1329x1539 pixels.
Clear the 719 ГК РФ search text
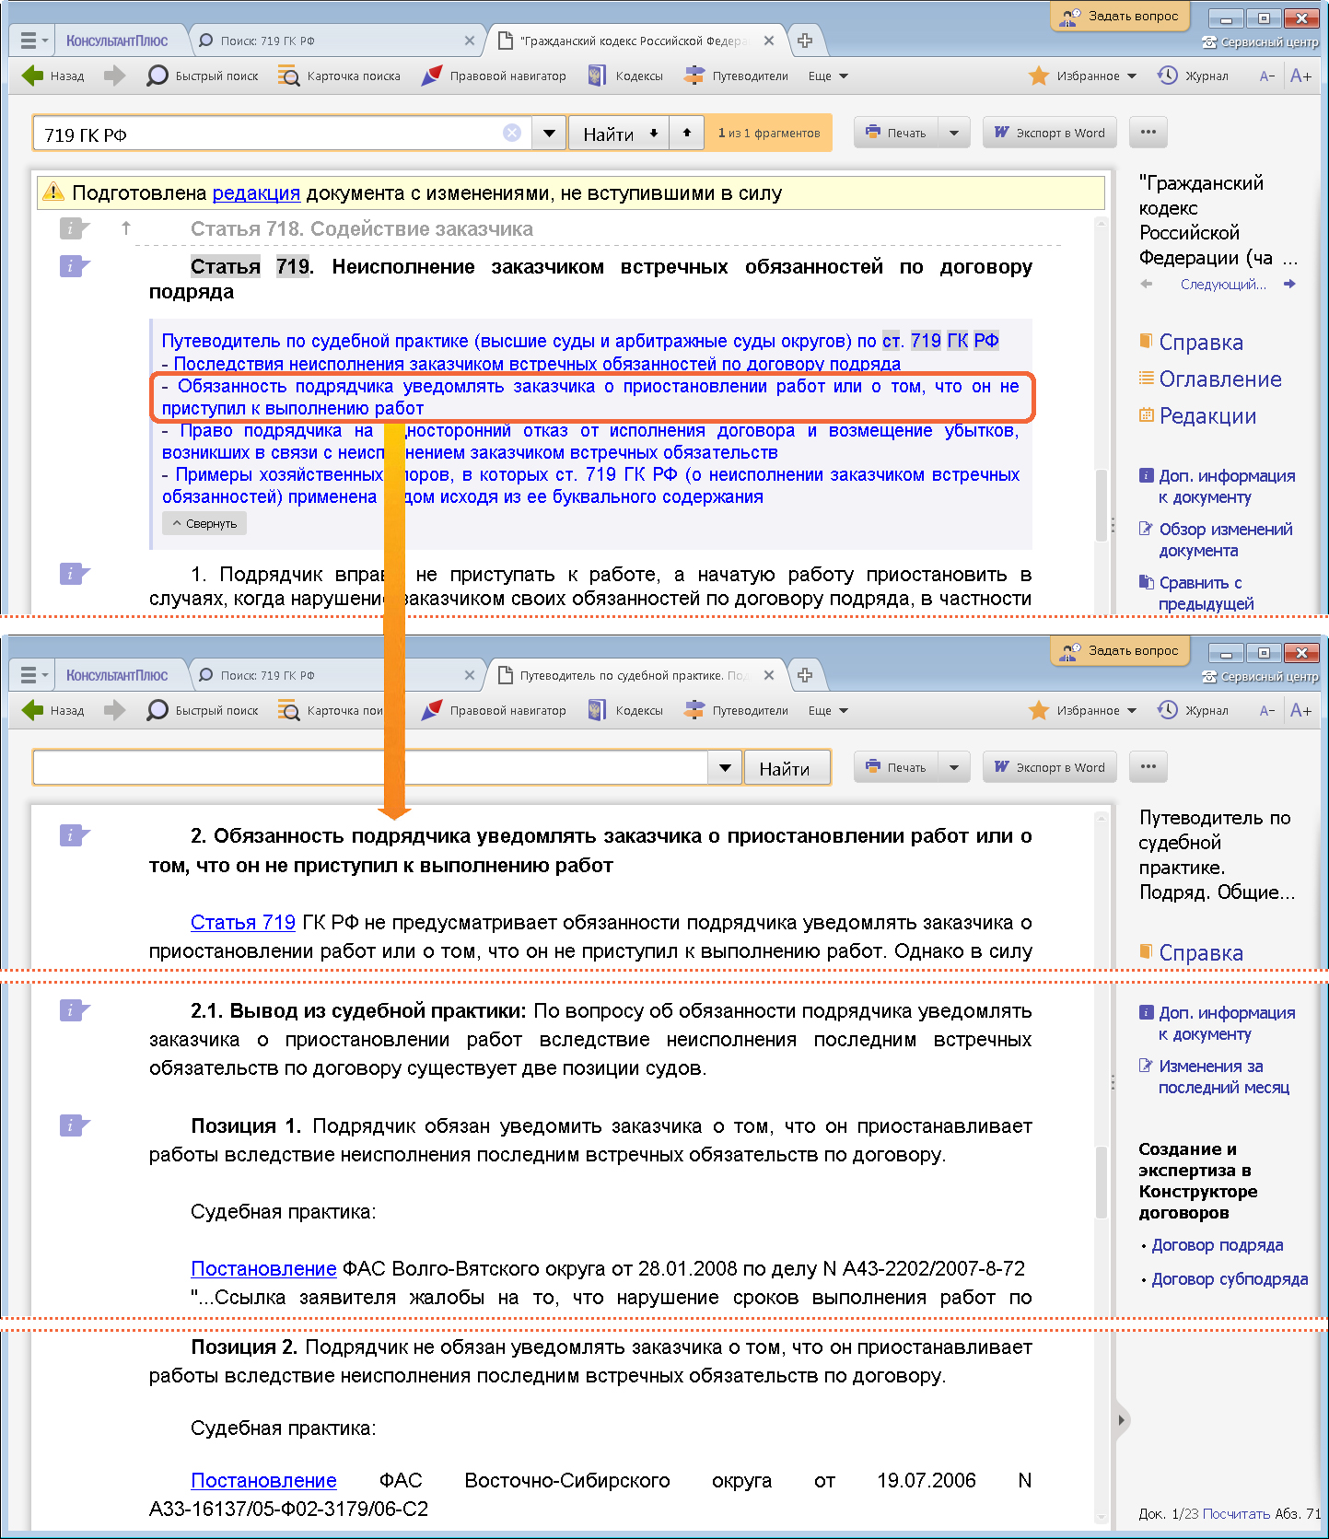click(512, 133)
